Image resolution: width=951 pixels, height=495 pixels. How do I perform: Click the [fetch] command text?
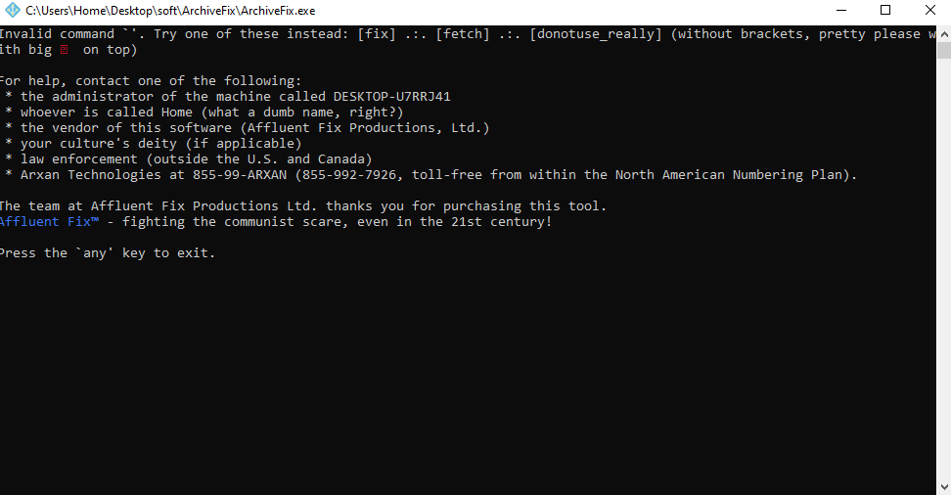463,34
